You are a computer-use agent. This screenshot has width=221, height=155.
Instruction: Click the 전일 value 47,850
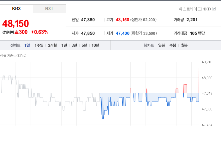88,20
